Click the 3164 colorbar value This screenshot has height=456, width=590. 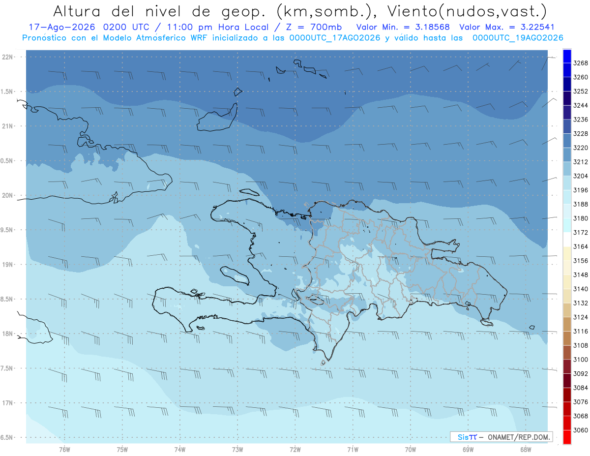(x=581, y=246)
